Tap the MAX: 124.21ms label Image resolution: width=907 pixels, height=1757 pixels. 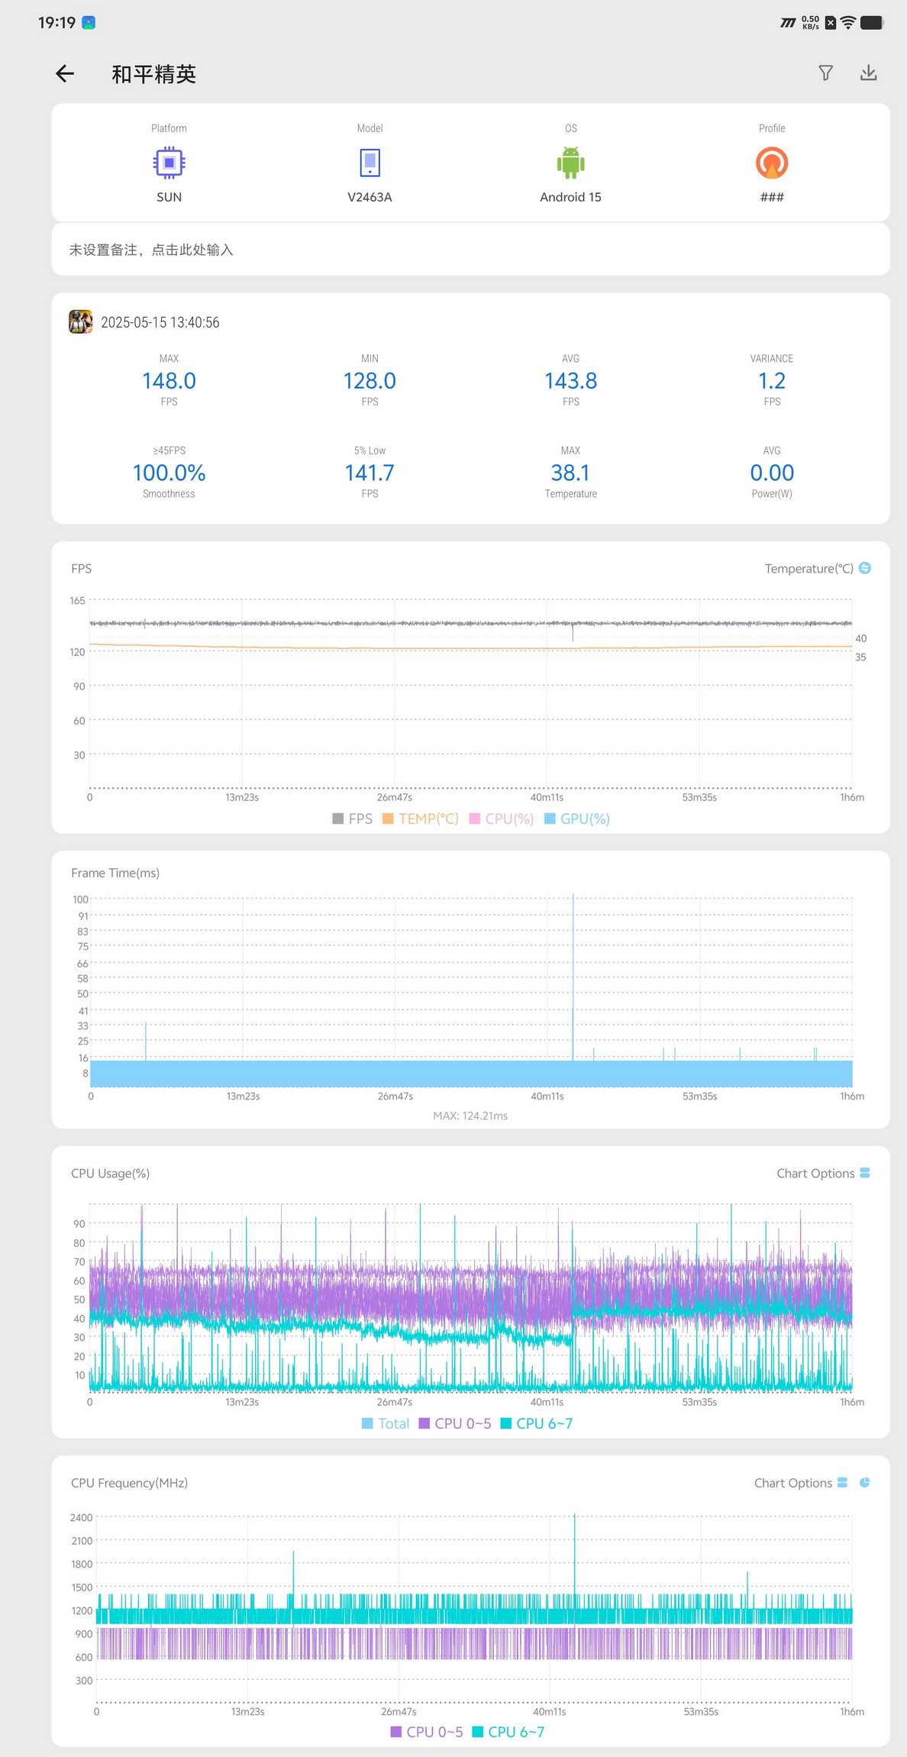pos(470,1116)
